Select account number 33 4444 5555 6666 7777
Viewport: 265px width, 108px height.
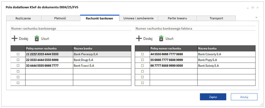42,66
